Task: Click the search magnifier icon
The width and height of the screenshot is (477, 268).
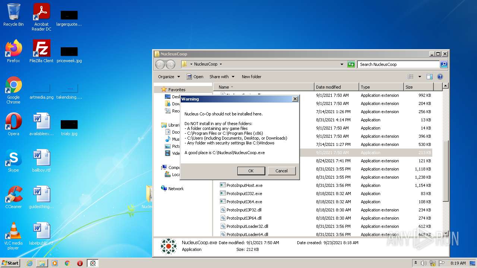Action: 443,64
